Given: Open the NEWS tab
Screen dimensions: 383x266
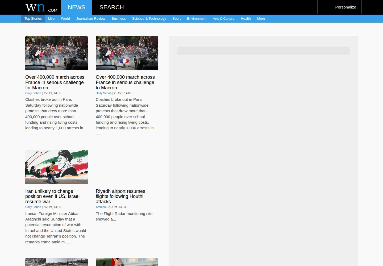Looking at the screenshot, I should click(77, 7).
